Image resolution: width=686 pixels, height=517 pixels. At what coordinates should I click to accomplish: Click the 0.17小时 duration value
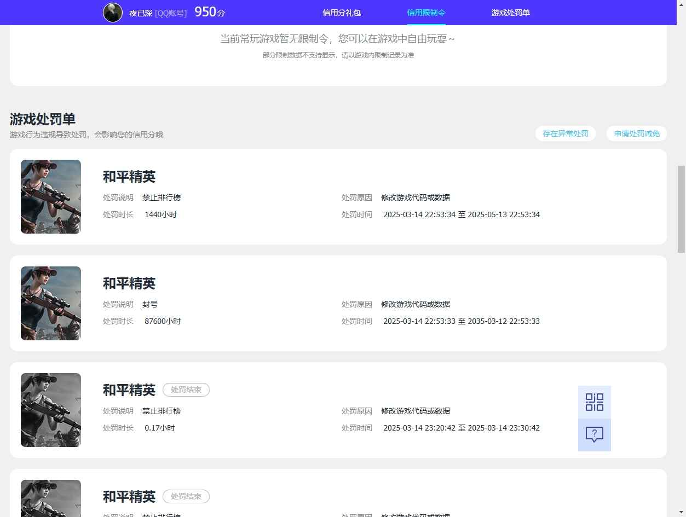pyautogui.click(x=160, y=428)
